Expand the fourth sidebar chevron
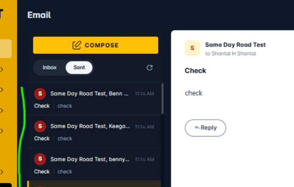Viewport: 294px width, 187px height. (2, 131)
